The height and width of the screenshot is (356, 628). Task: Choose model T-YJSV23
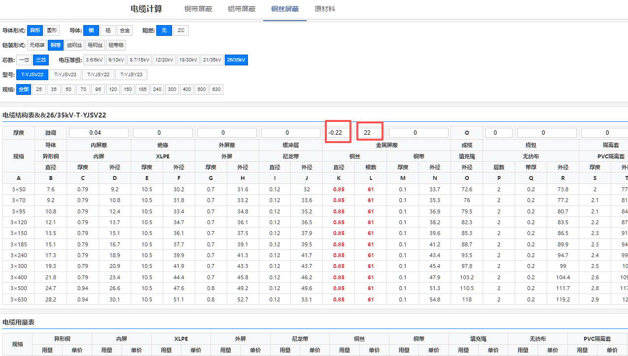[65, 75]
